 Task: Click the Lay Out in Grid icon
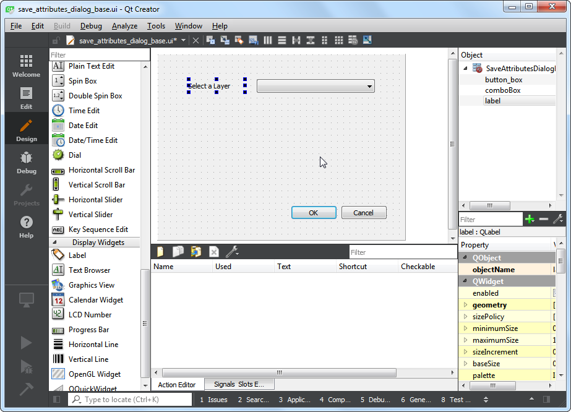click(x=338, y=40)
